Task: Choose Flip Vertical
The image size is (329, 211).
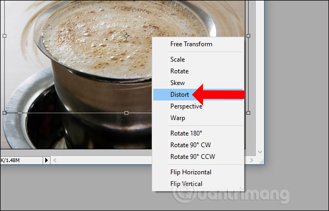Action: point(198,184)
